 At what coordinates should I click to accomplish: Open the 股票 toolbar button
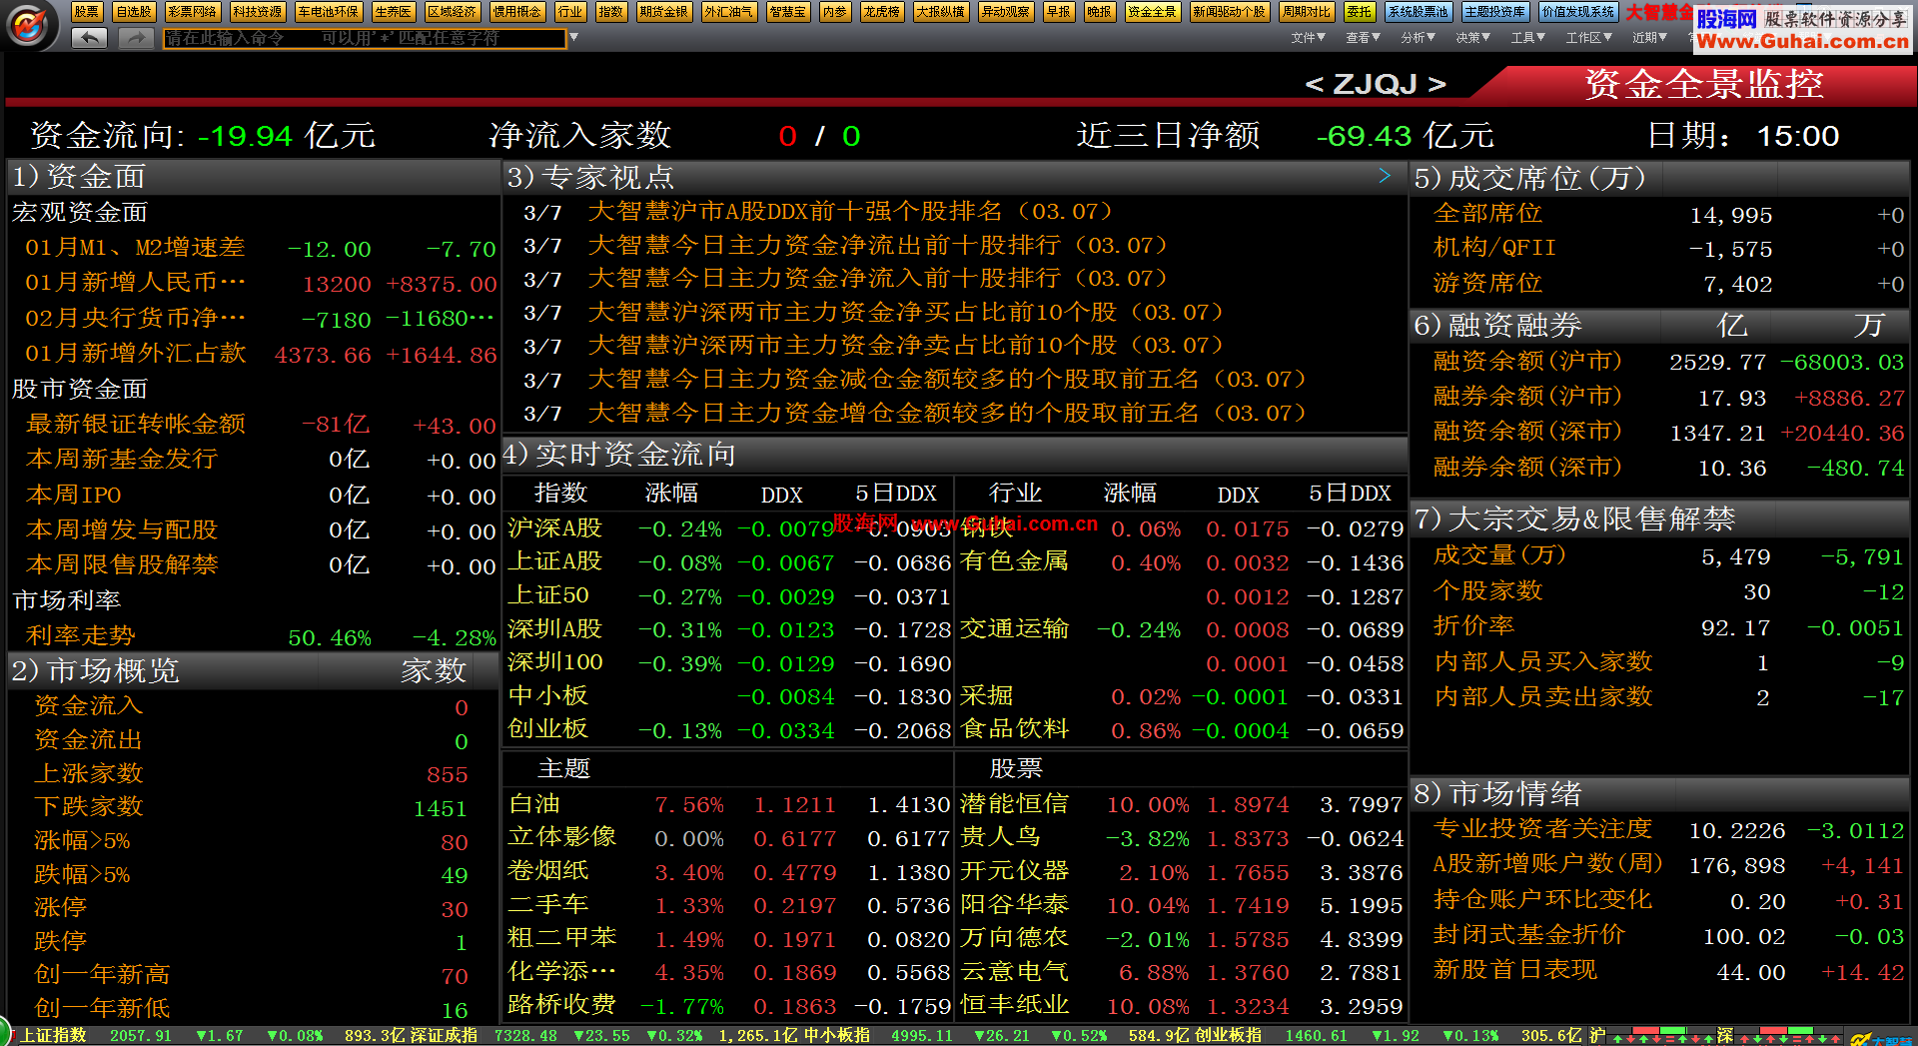click(87, 12)
